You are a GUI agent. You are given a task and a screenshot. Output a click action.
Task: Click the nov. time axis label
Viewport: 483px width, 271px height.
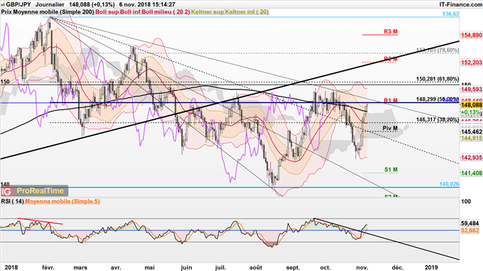click(x=362, y=267)
